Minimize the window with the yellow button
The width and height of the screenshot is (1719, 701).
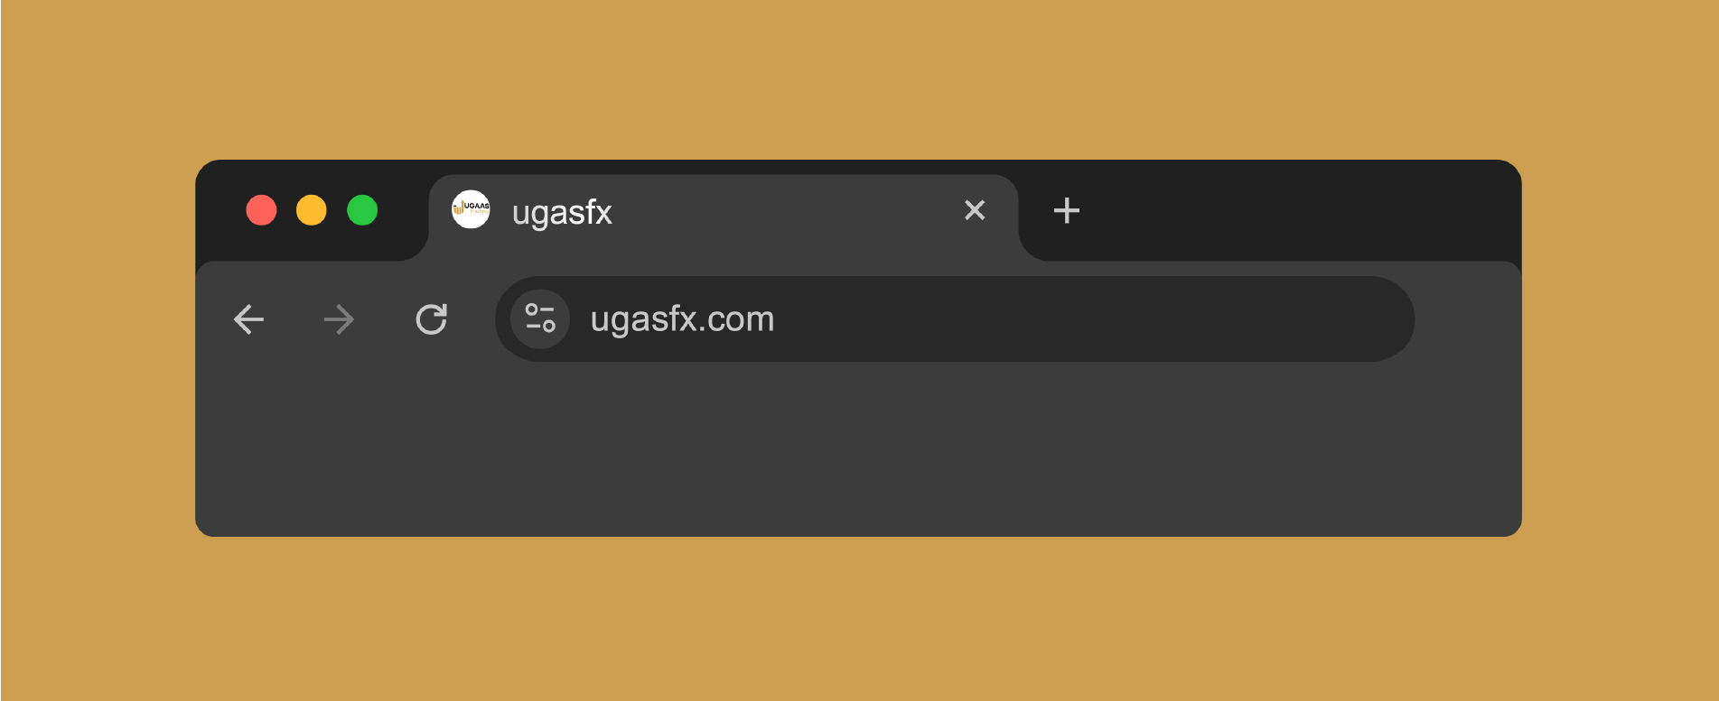click(x=312, y=211)
